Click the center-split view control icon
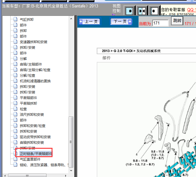Screen dimensions: 196x177 [142, 11]
